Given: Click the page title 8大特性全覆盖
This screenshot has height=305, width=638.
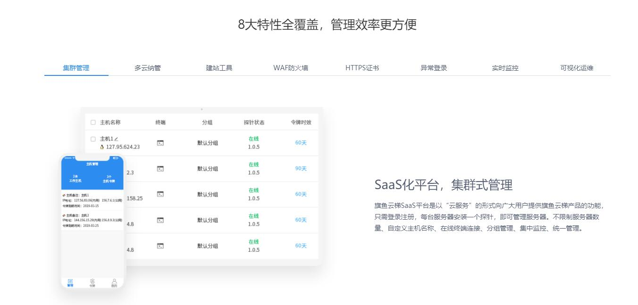Looking at the screenshot, I should [277, 25].
